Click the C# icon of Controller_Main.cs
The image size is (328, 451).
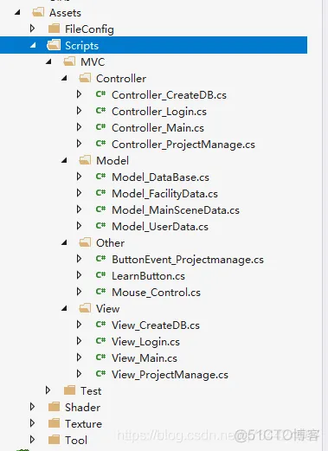100,127
